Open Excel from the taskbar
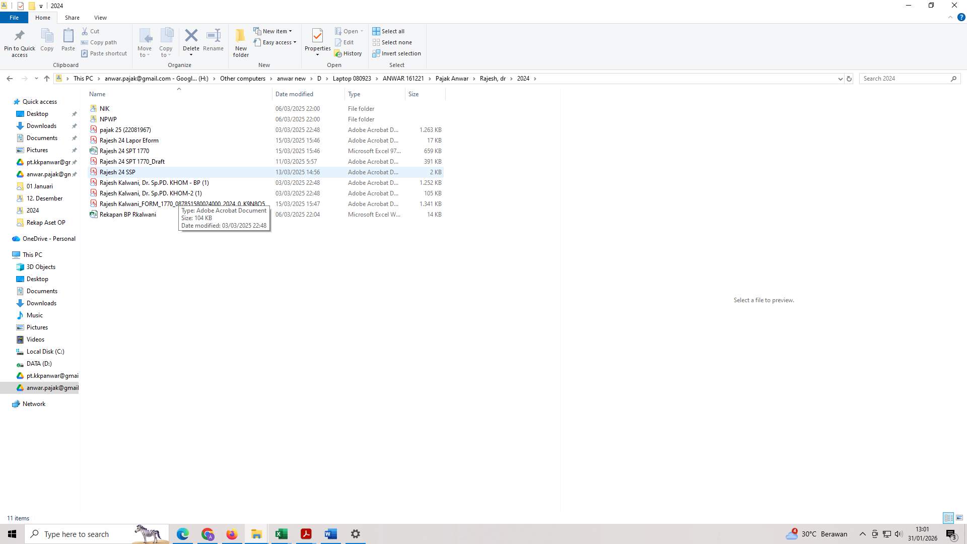Viewport: 967px width, 544px height. click(x=281, y=534)
